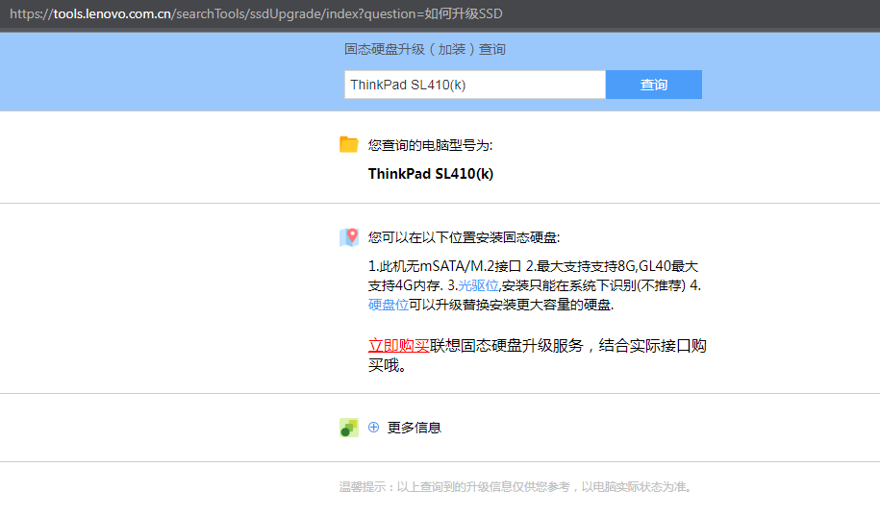Expand 更多信息 with the plus icon
This screenshot has height=516, width=880.
[x=373, y=428]
